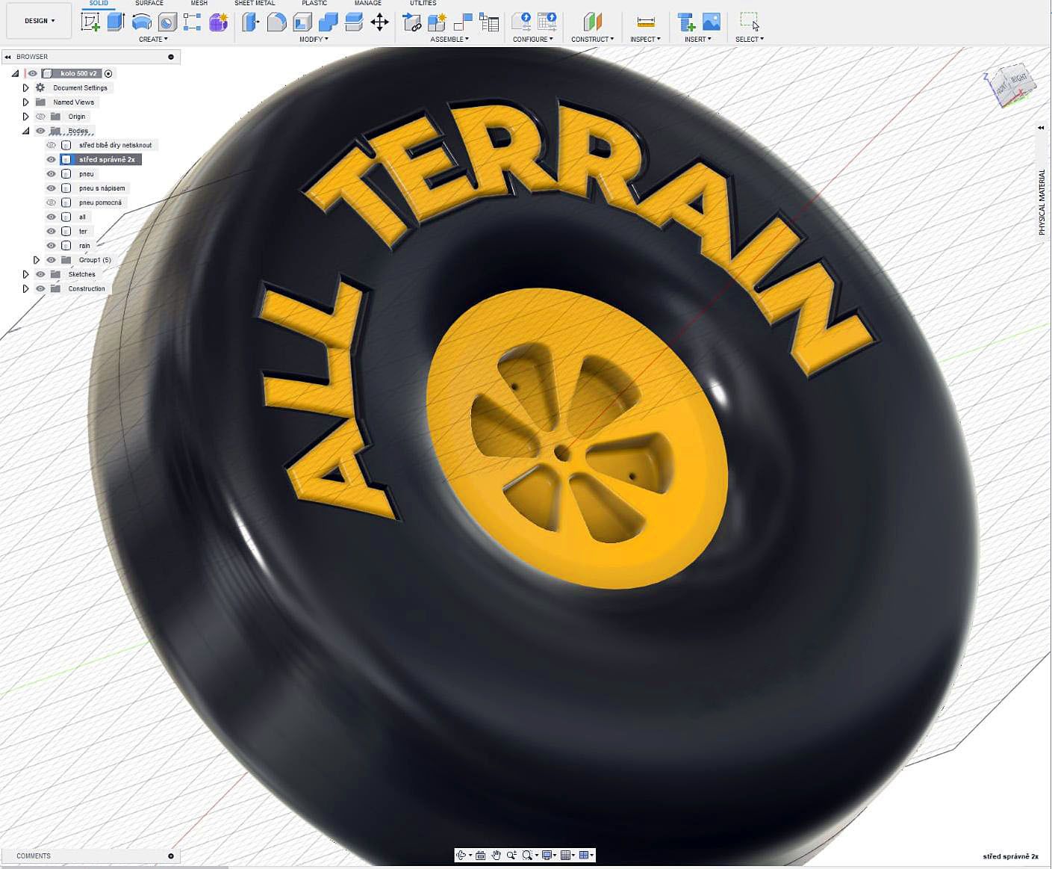This screenshot has height=869, width=1052.
Task: Select the Revolve tool icon
Action: click(141, 22)
